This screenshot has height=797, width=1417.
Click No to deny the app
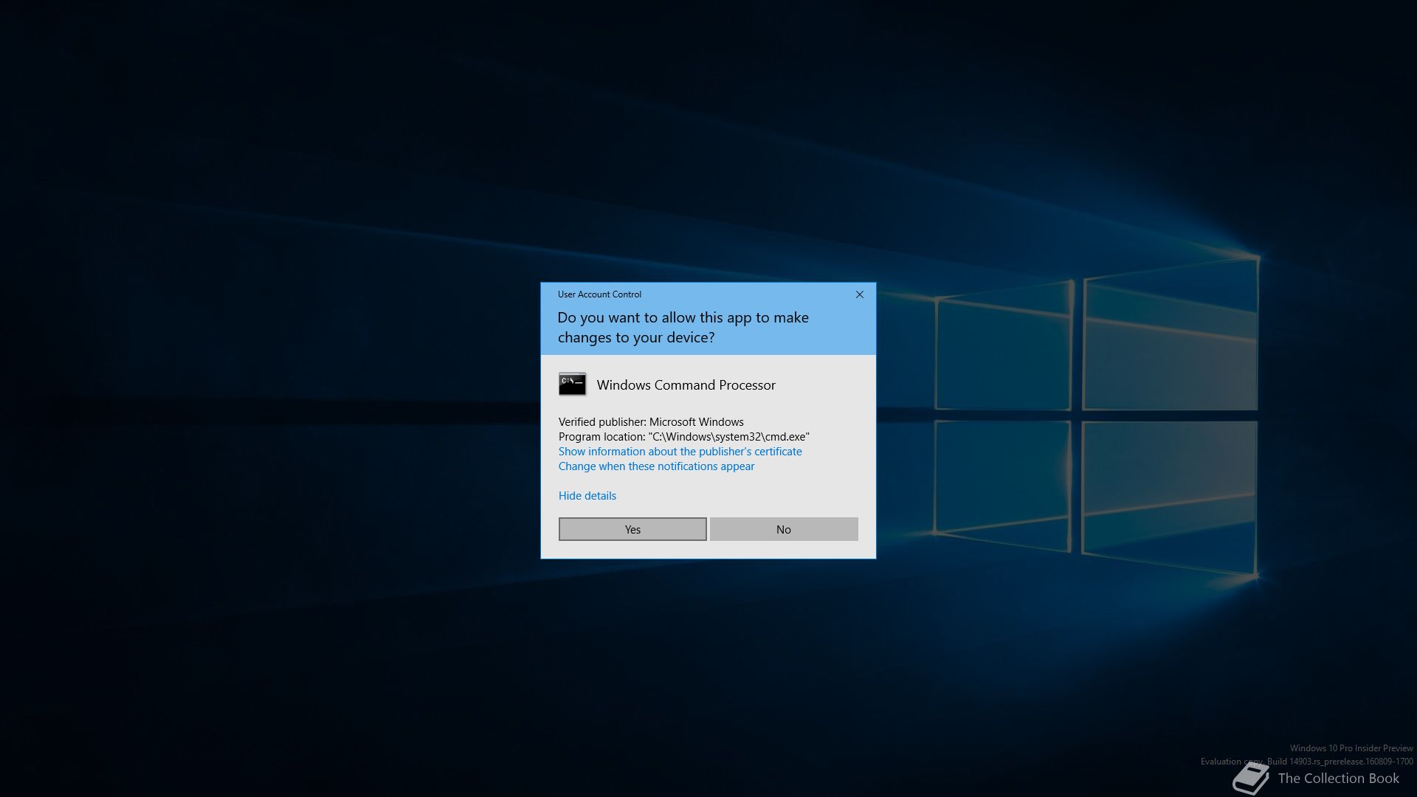coord(784,529)
